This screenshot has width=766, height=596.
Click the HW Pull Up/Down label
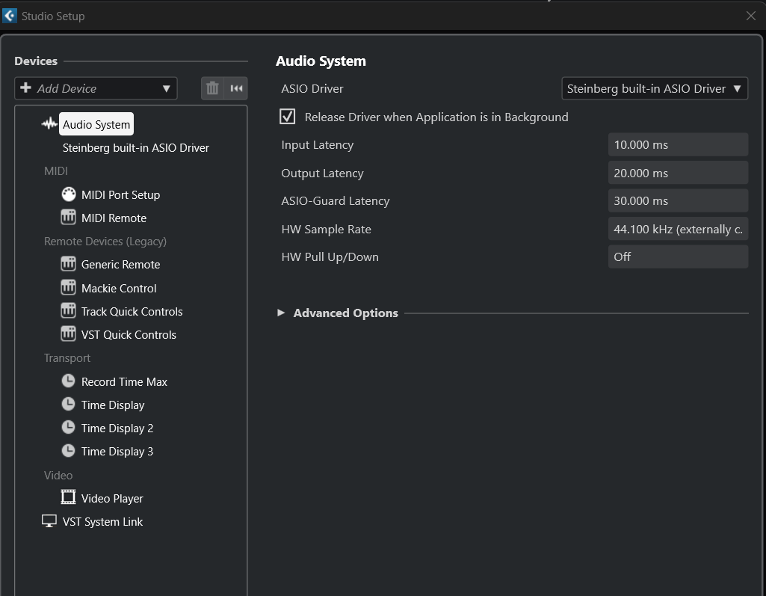coord(330,257)
